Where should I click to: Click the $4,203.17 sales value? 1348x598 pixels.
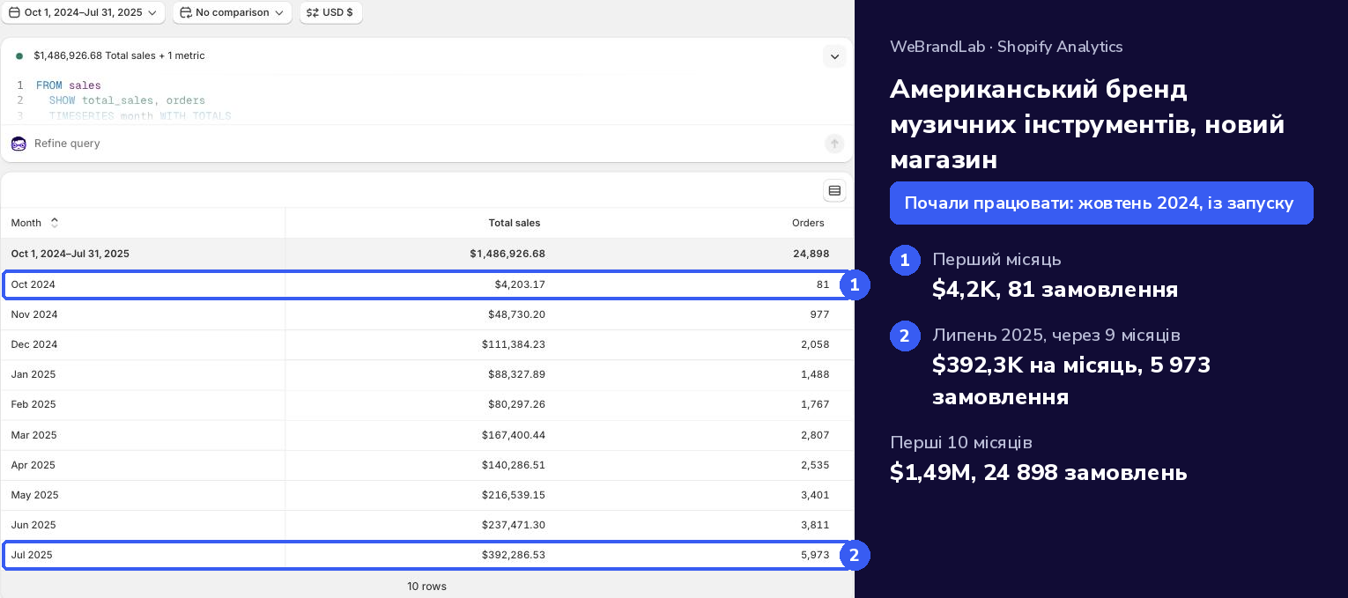pos(520,284)
